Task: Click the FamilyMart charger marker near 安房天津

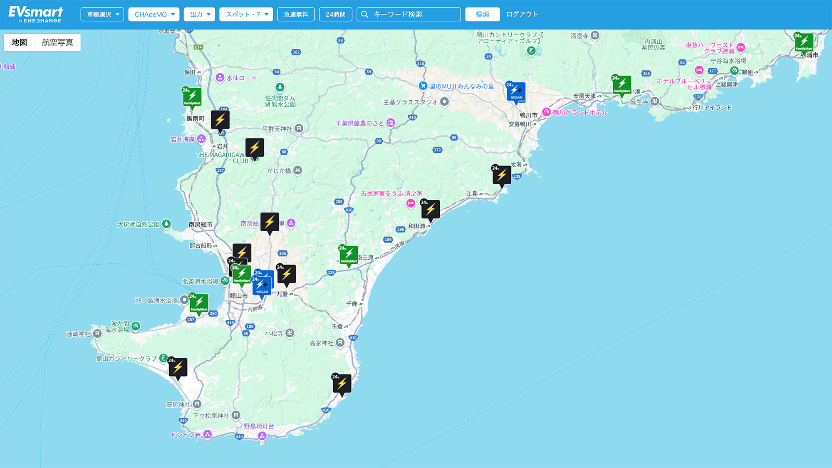Action: pyautogui.click(x=622, y=85)
